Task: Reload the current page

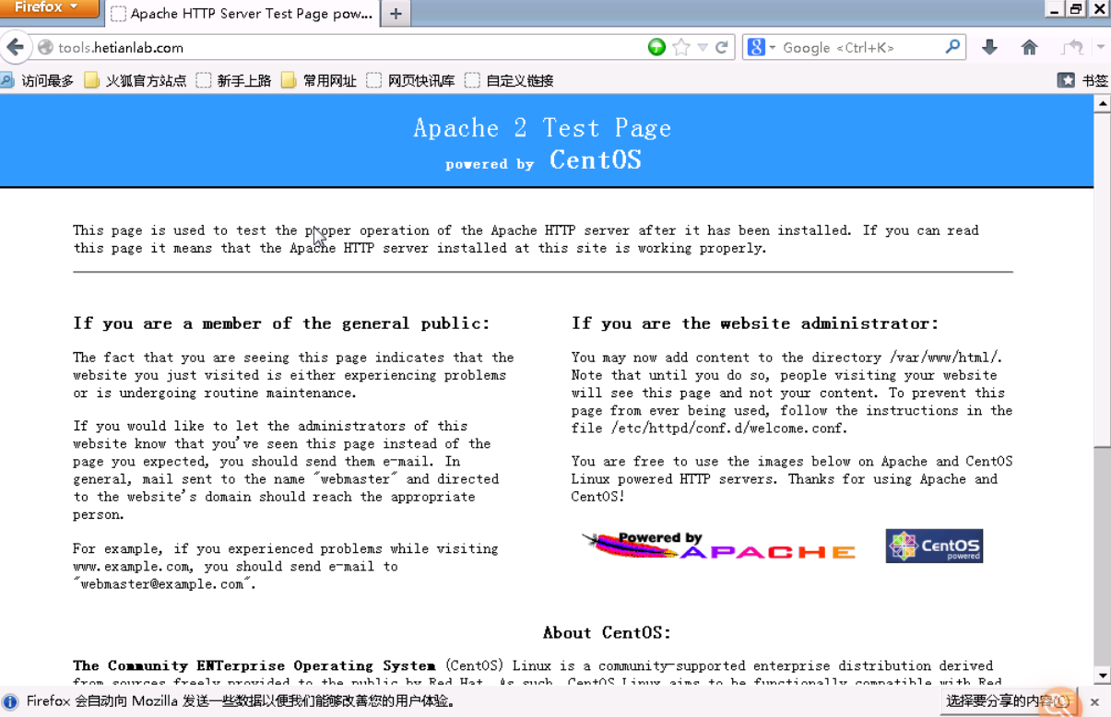Action: click(722, 47)
